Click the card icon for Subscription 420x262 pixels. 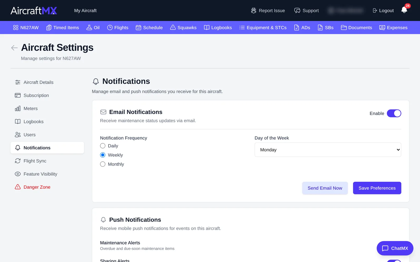coord(18,95)
